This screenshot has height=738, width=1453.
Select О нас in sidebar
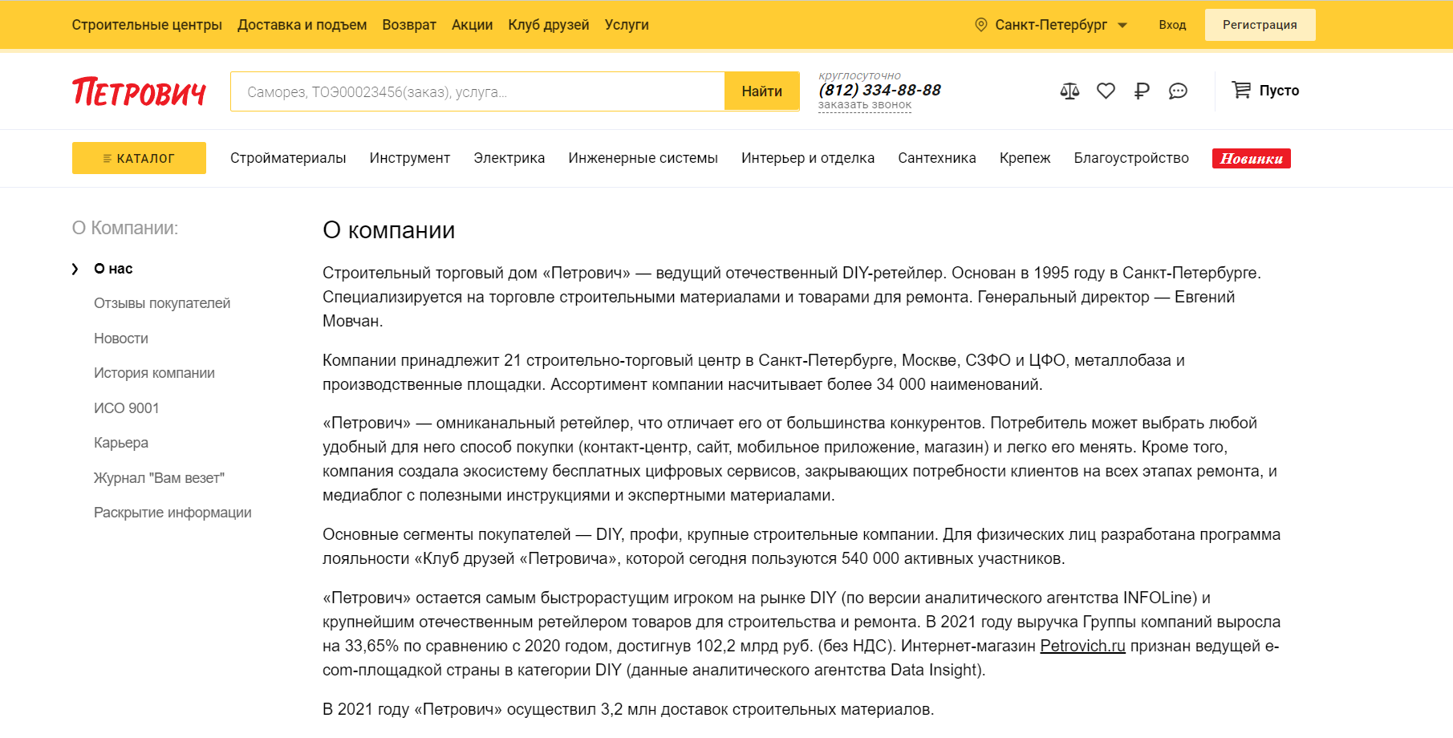click(113, 269)
